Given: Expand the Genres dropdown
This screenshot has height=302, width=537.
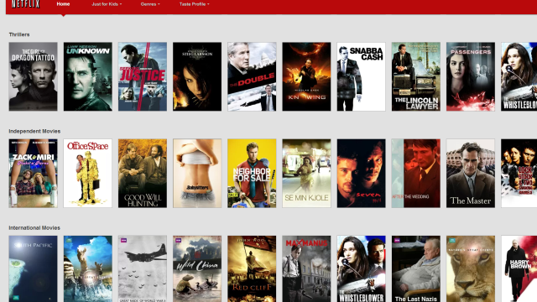Looking at the screenshot, I should [150, 4].
